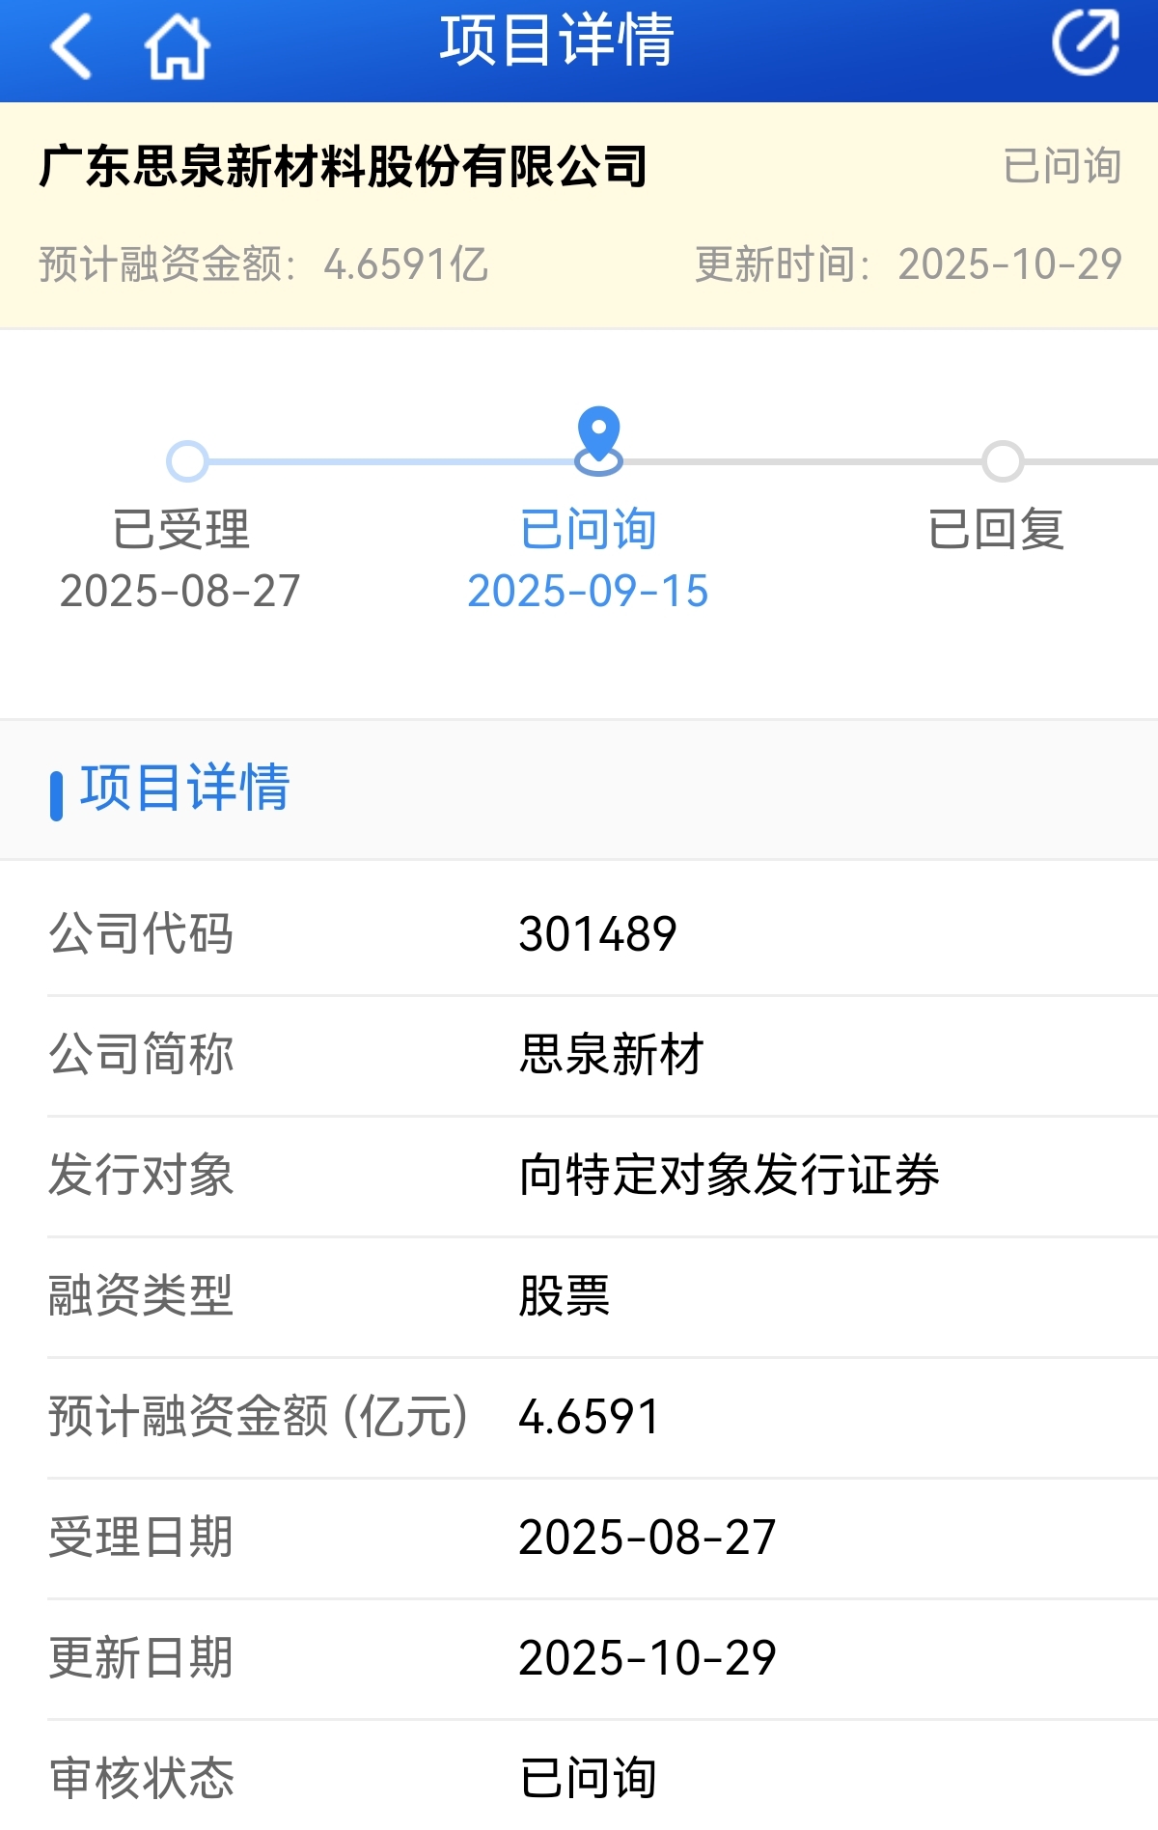Tap financing type value 股票

pos(565,1295)
